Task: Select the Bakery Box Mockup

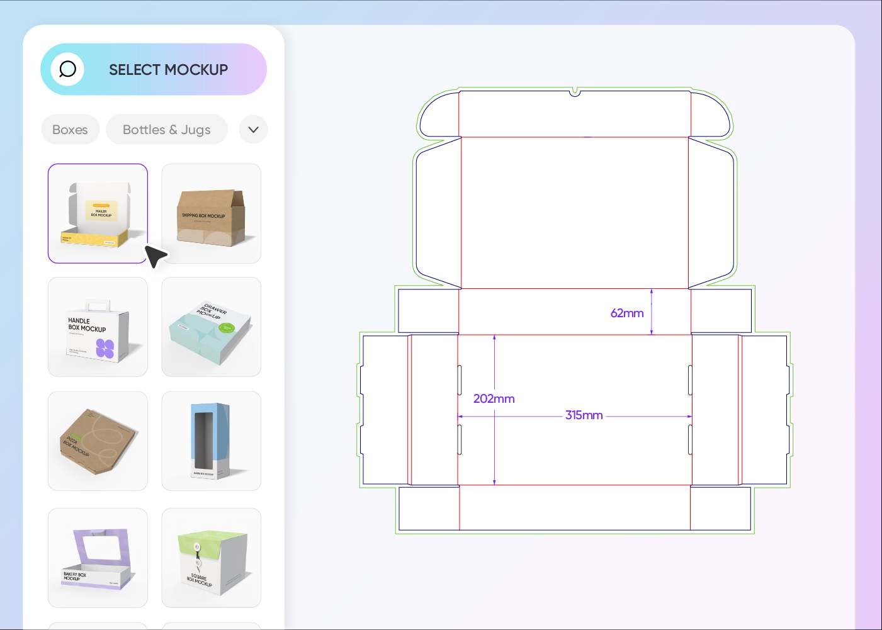Action: pos(98,558)
